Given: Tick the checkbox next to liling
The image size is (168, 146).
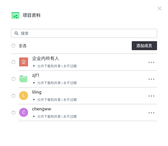Looking at the screenshot, I should (x=13, y=96).
